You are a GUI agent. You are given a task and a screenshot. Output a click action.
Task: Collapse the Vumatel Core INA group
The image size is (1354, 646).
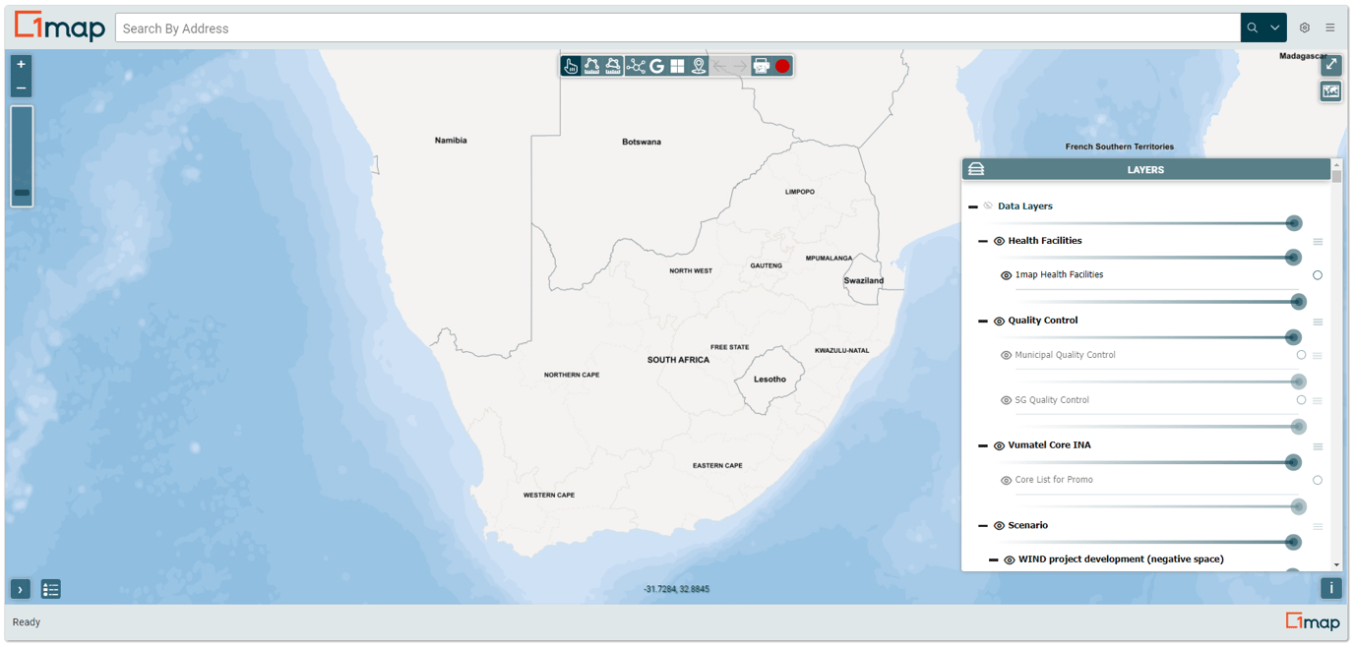(x=981, y=445)
